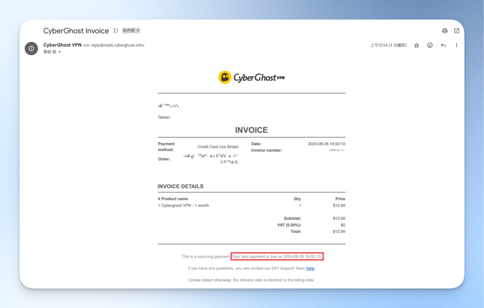Click the 'Unless stated otherwise' note
This screenshot has height=308, width=484.
coord(251,280)
